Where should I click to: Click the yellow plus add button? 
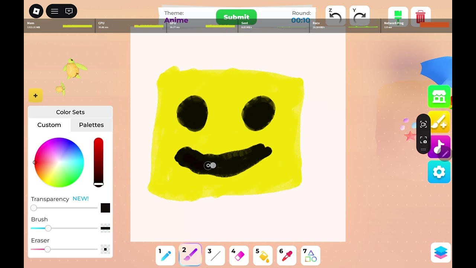click(x=35, y=96)
